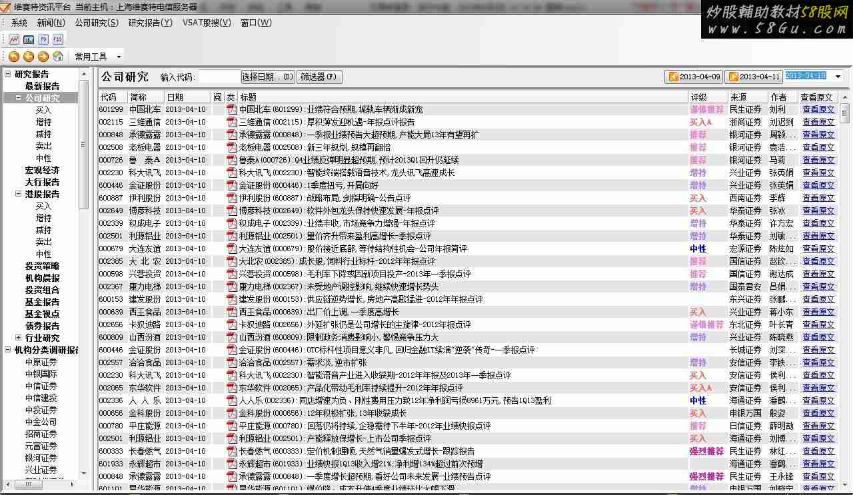
Task: Click the first orange navigation button
Action: [14, 57]
